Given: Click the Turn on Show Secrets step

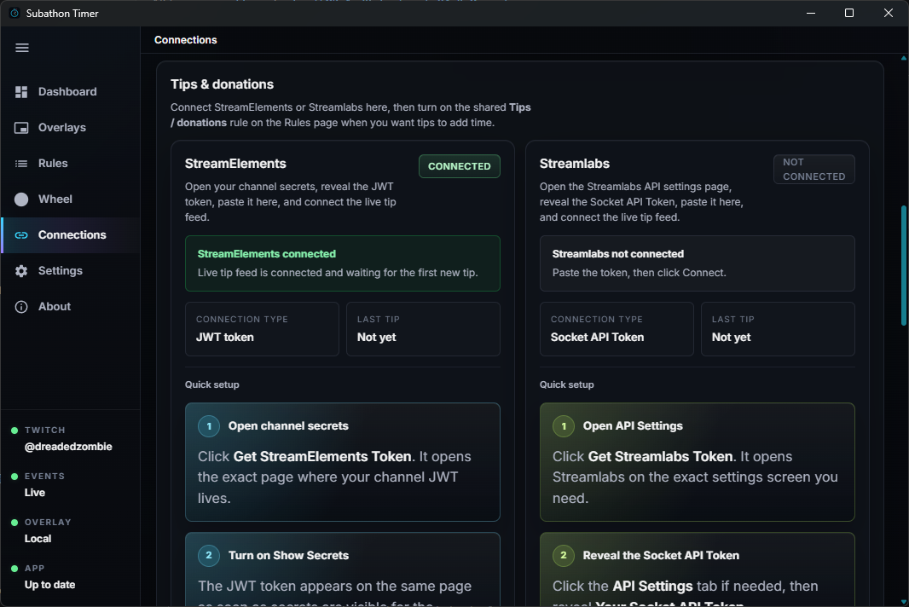Looking at the screenshot, I should [x=343, y=569].
